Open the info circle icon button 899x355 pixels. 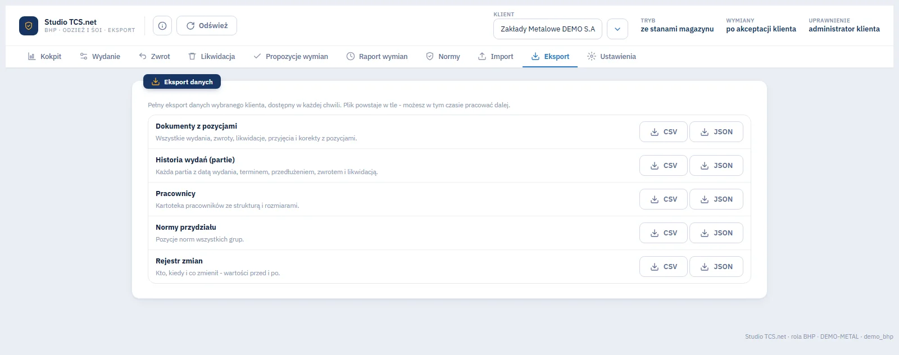(x=162, y=26)
